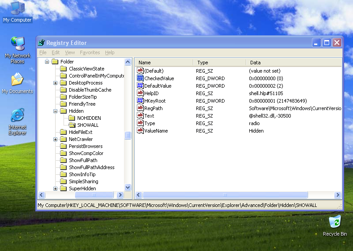Screen dimensions: 353x251
Task: Open the File menu
Action: [43, 52]
